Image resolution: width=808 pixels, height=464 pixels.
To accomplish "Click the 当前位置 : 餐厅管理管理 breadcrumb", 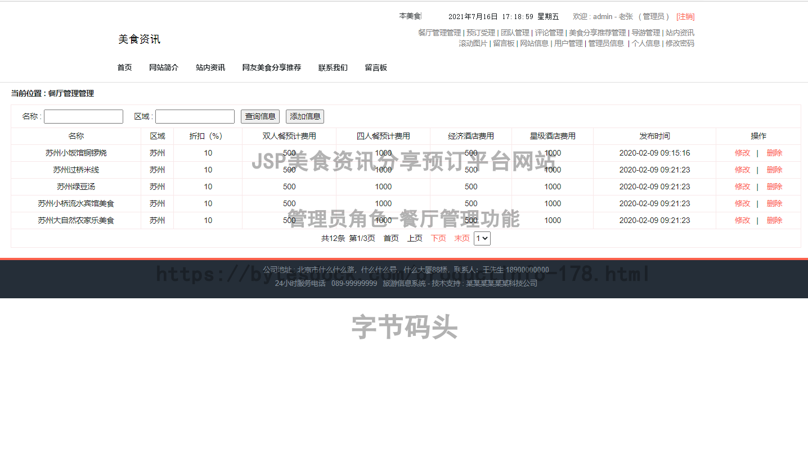I will [52, 93].
